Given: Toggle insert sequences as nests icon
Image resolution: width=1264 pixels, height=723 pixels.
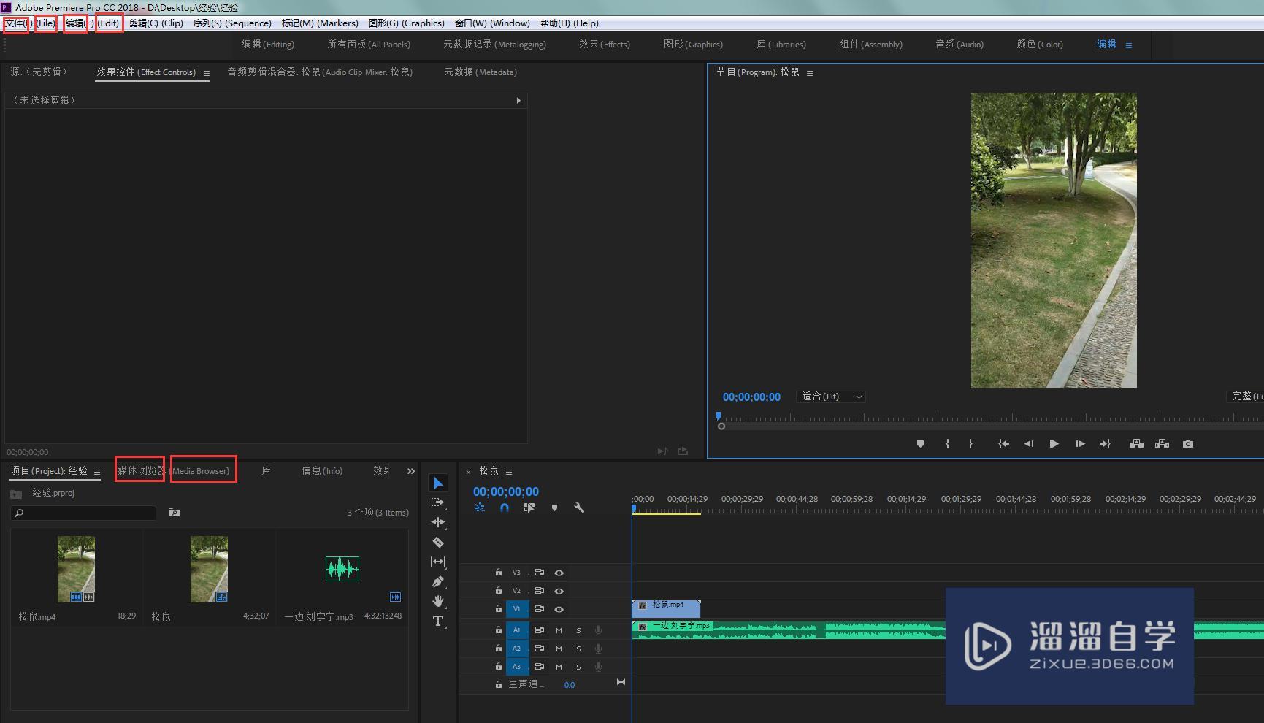Looking at the screenshot, I should point(480,508).
